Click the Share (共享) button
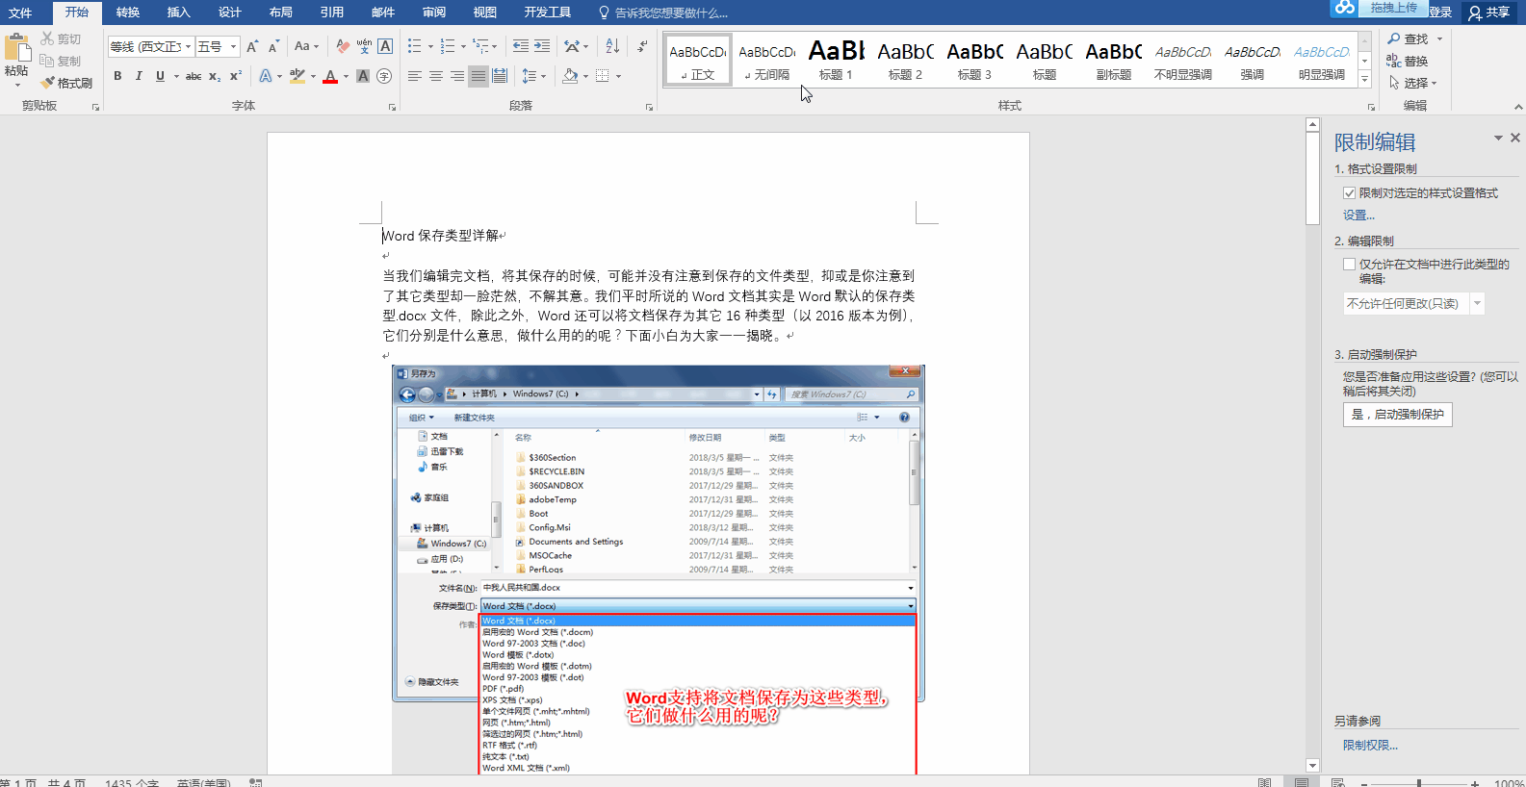The width and height of the screenshot is (1526, 787). tap(1488, 13)
